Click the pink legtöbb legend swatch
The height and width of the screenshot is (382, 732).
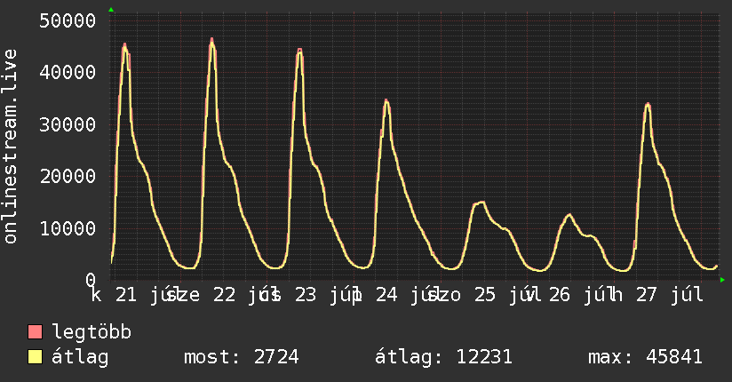pyautogui.click(x=35, y=331)
